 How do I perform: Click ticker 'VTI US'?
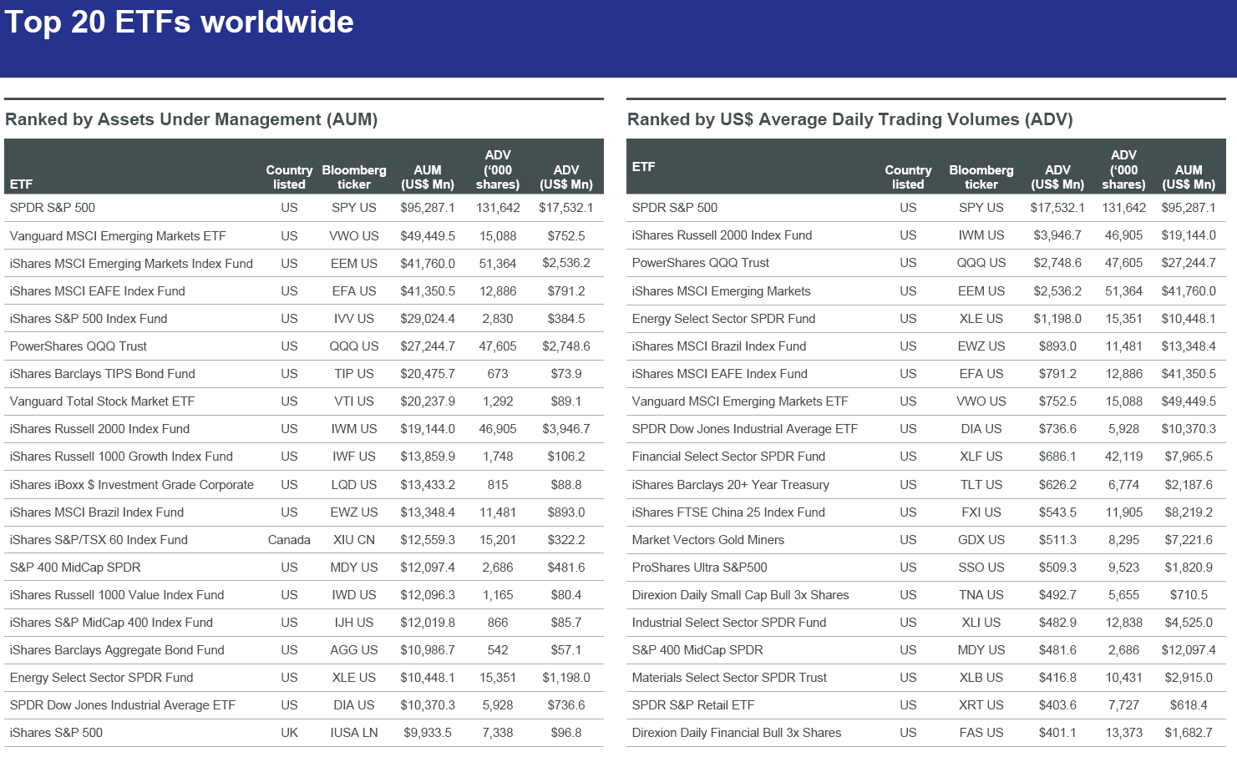point(354,401)
